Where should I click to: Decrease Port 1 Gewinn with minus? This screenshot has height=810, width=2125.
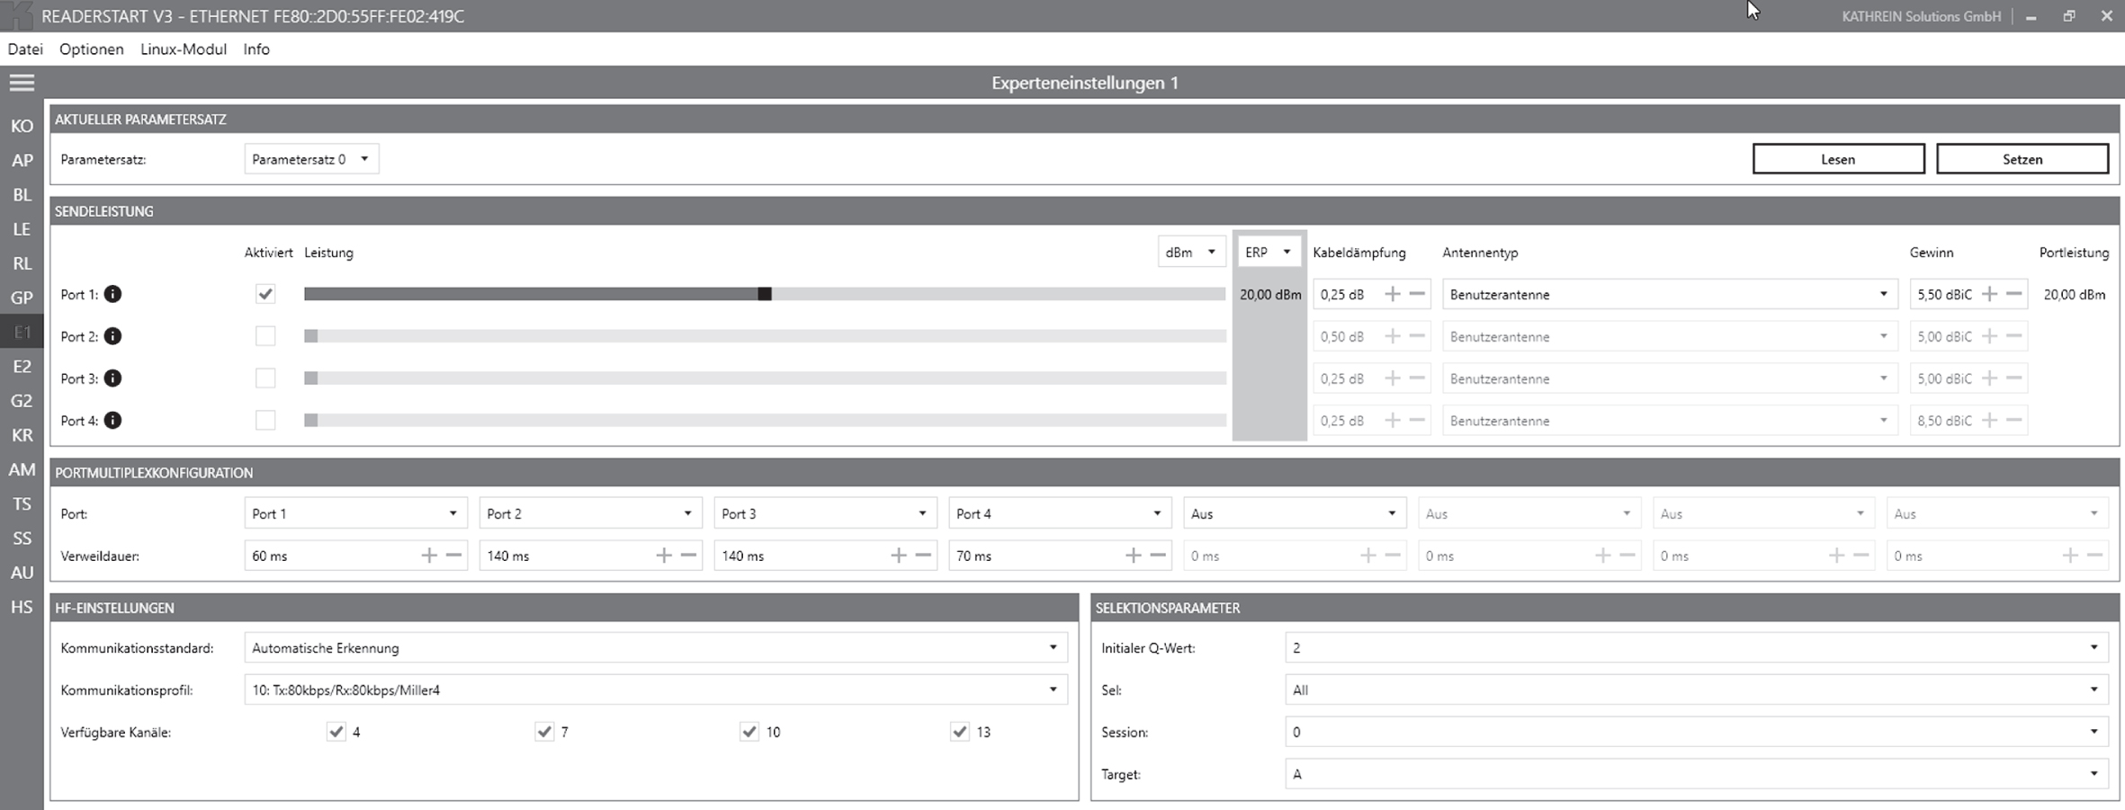[2014, 294]
